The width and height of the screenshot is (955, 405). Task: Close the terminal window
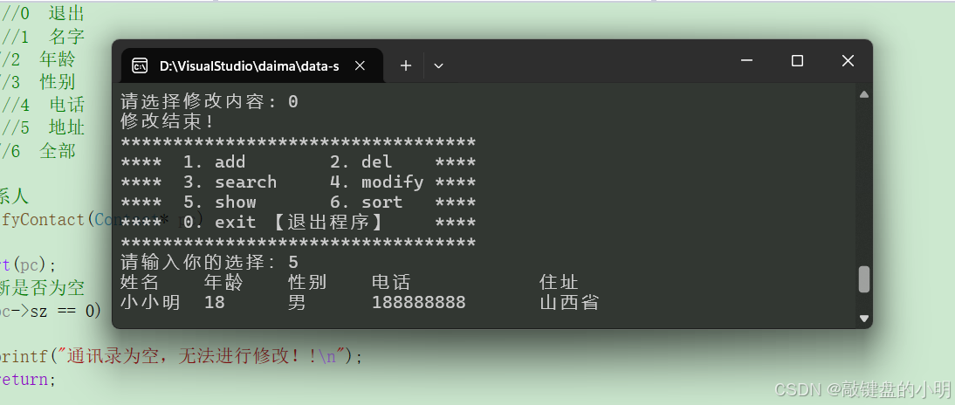click(x=848, y=60)
